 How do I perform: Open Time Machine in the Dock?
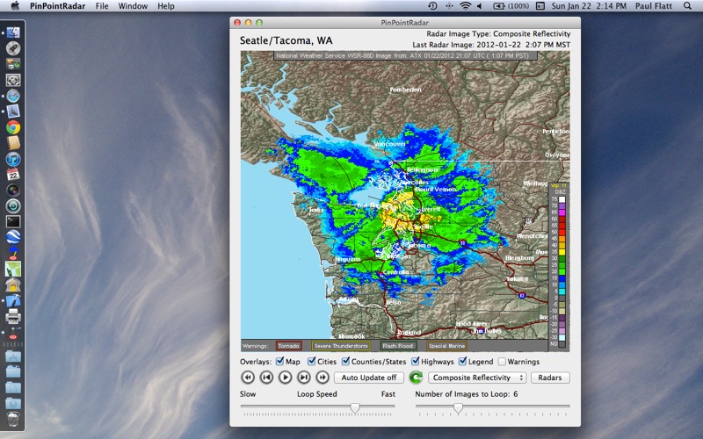click(x=13, y=205)
